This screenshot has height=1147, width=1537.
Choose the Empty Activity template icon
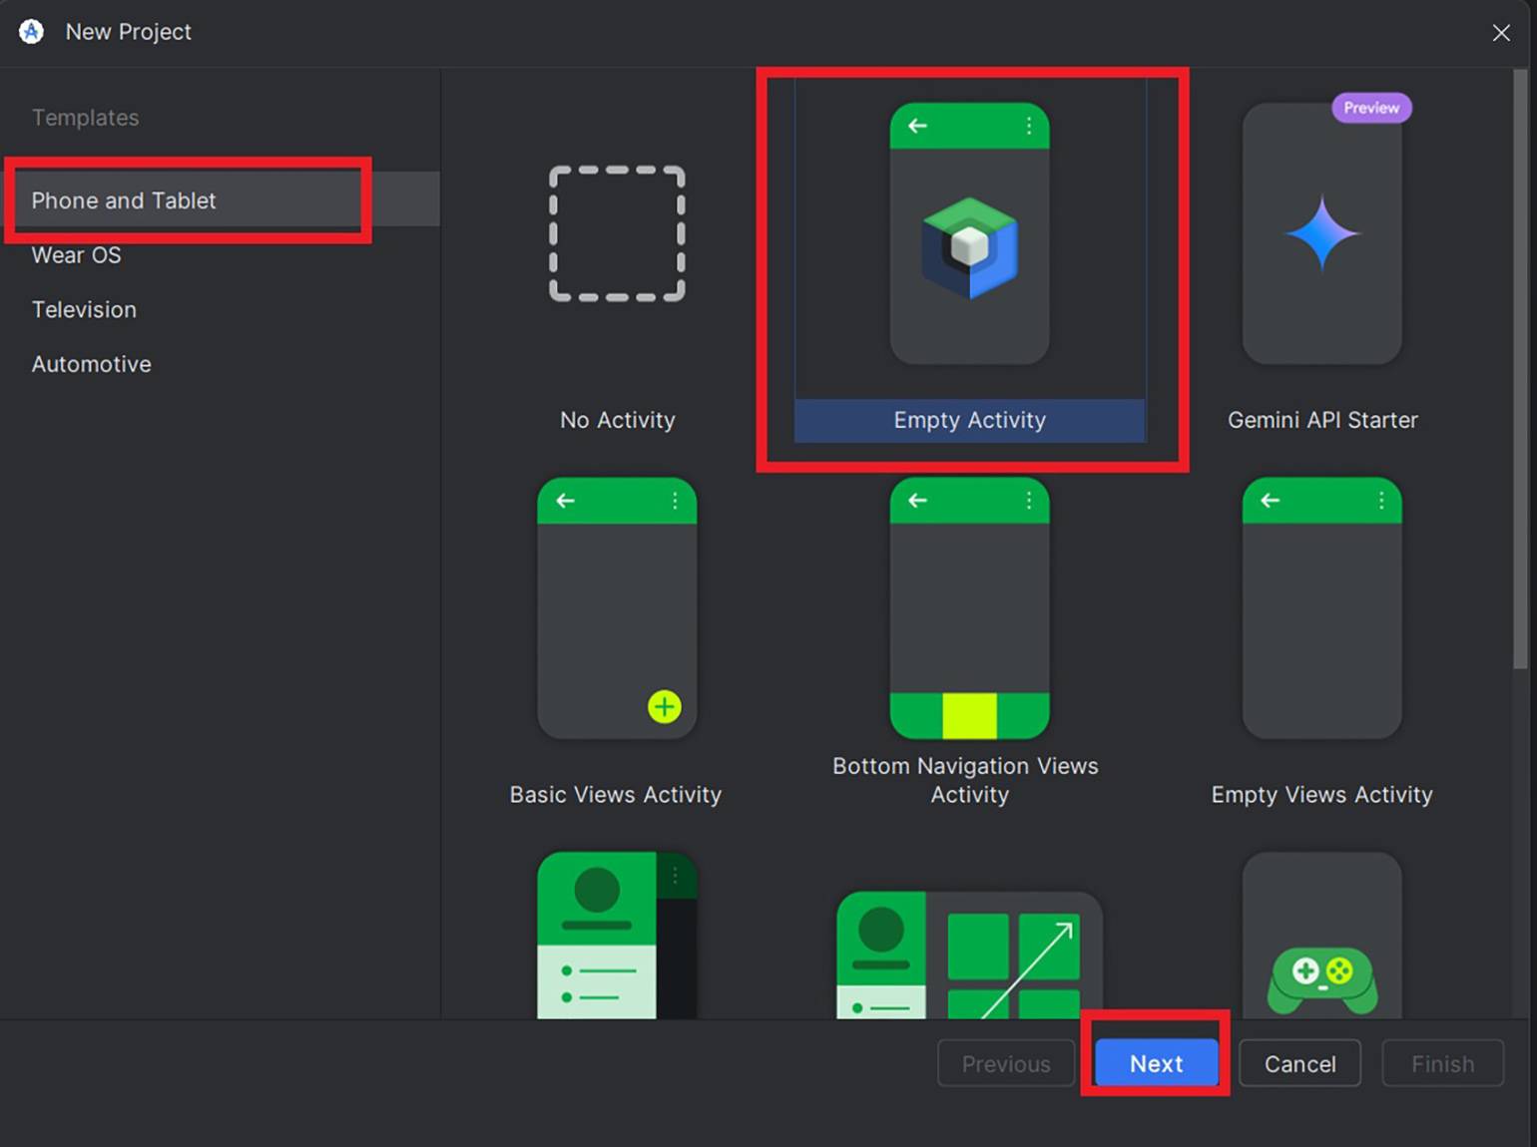pos(969,233)
